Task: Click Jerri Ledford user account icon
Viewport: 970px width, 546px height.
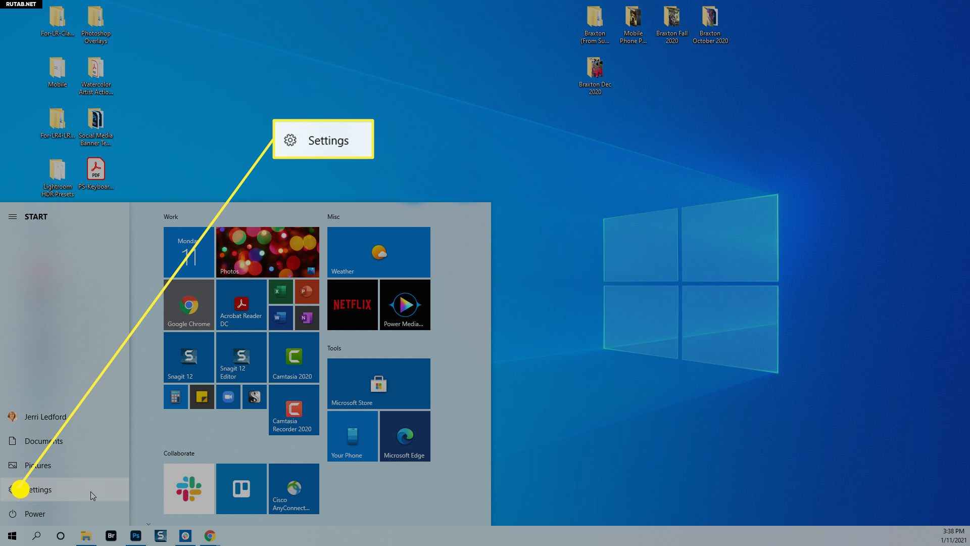Action: 12,416
